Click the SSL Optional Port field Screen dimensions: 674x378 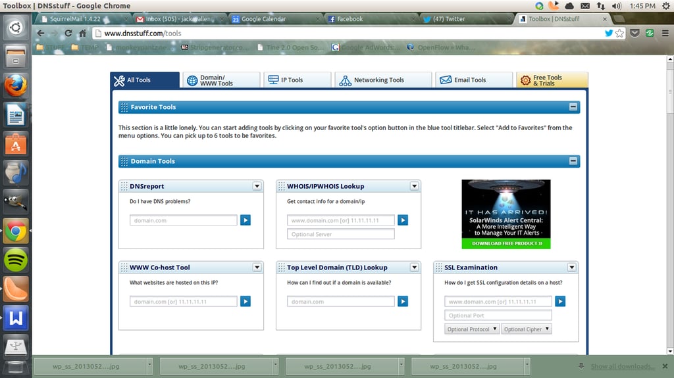498,316
